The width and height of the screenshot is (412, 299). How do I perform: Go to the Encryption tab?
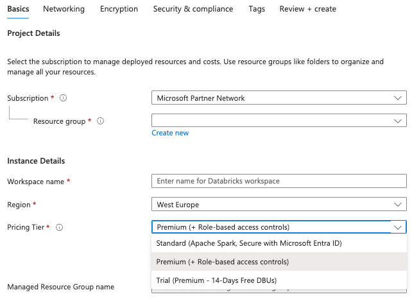tap(119, 9)
